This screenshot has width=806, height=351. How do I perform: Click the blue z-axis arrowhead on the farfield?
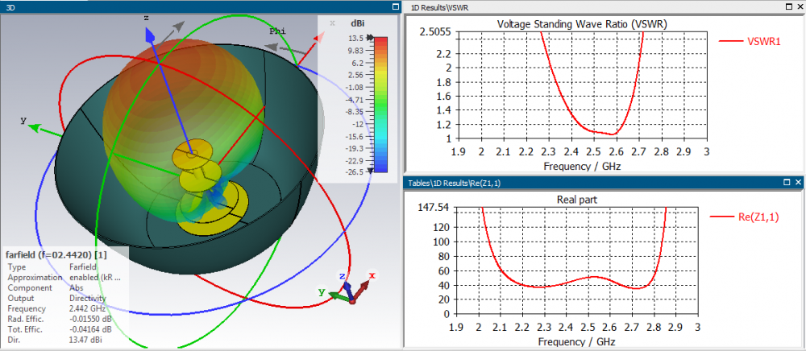(149, 35)
